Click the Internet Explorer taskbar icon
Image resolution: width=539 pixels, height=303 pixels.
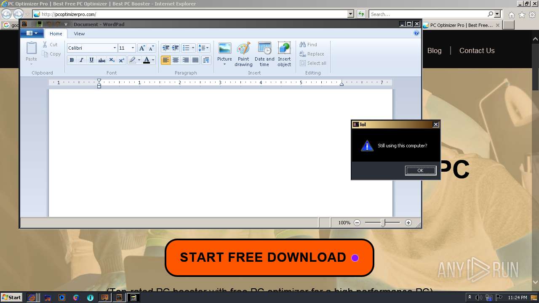pos(32,298)
